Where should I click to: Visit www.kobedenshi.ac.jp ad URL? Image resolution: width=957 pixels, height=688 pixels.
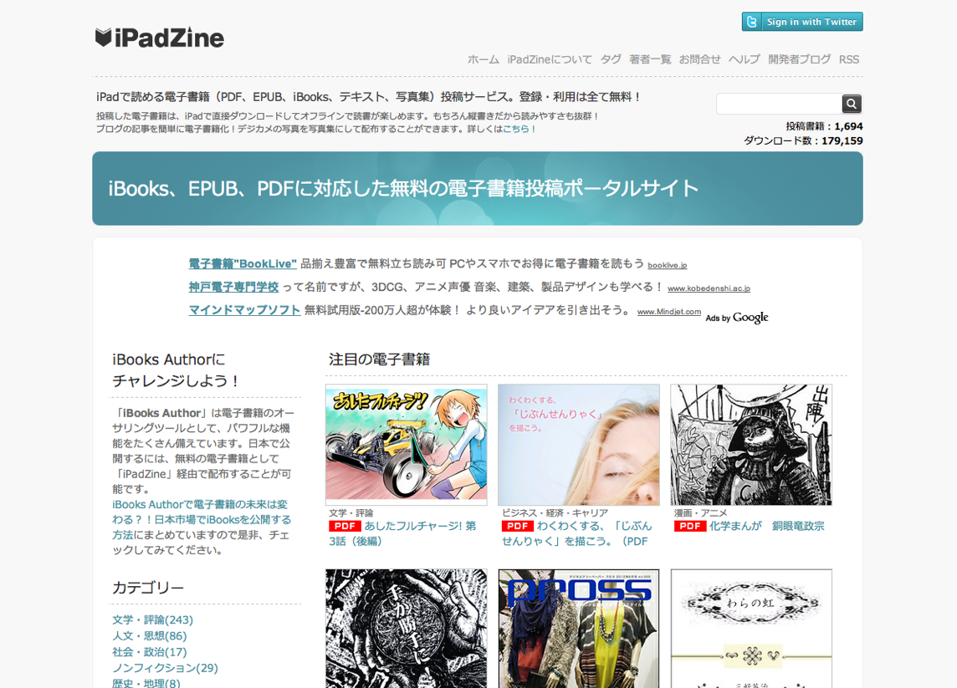click(709, 288)
